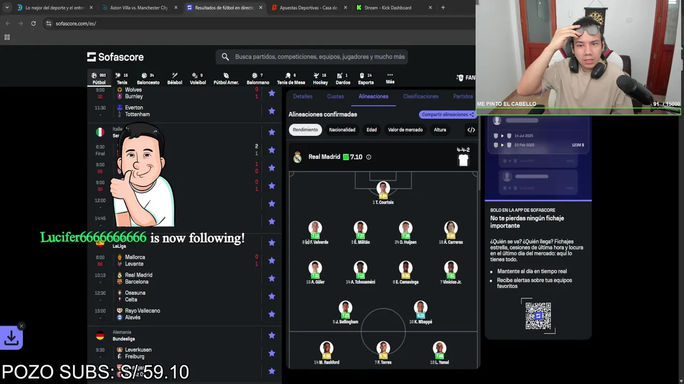Image resolution: width=684 pixels, height=384 pixels.
Task: Select the Valor de mercado filter pill
Action: pos(405,130)
